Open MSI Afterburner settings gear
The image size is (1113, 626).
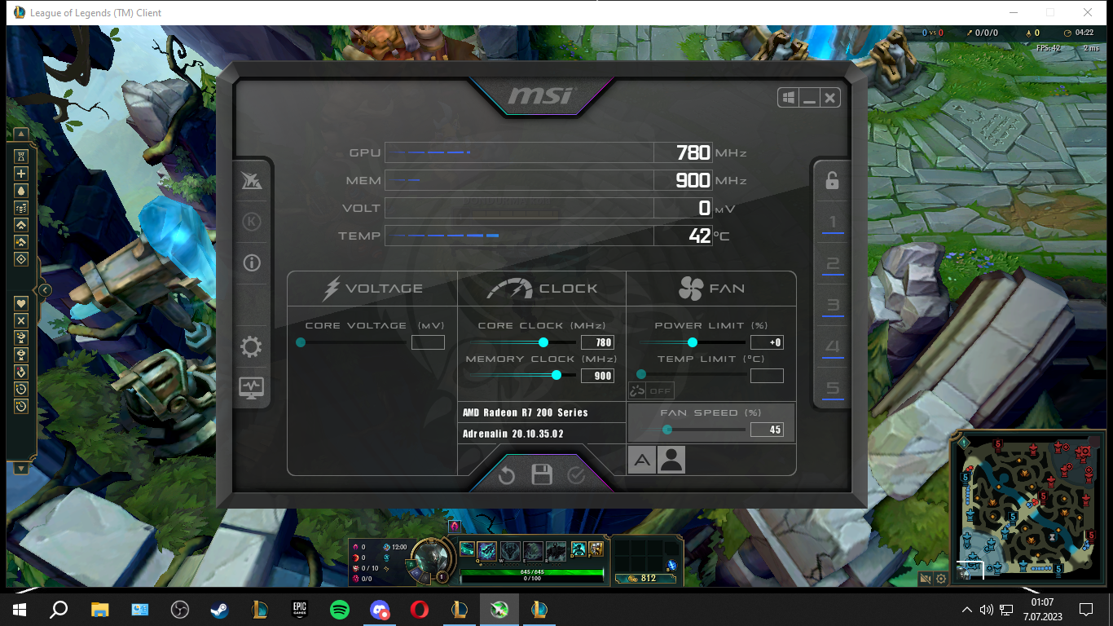[x=251, y=348]
